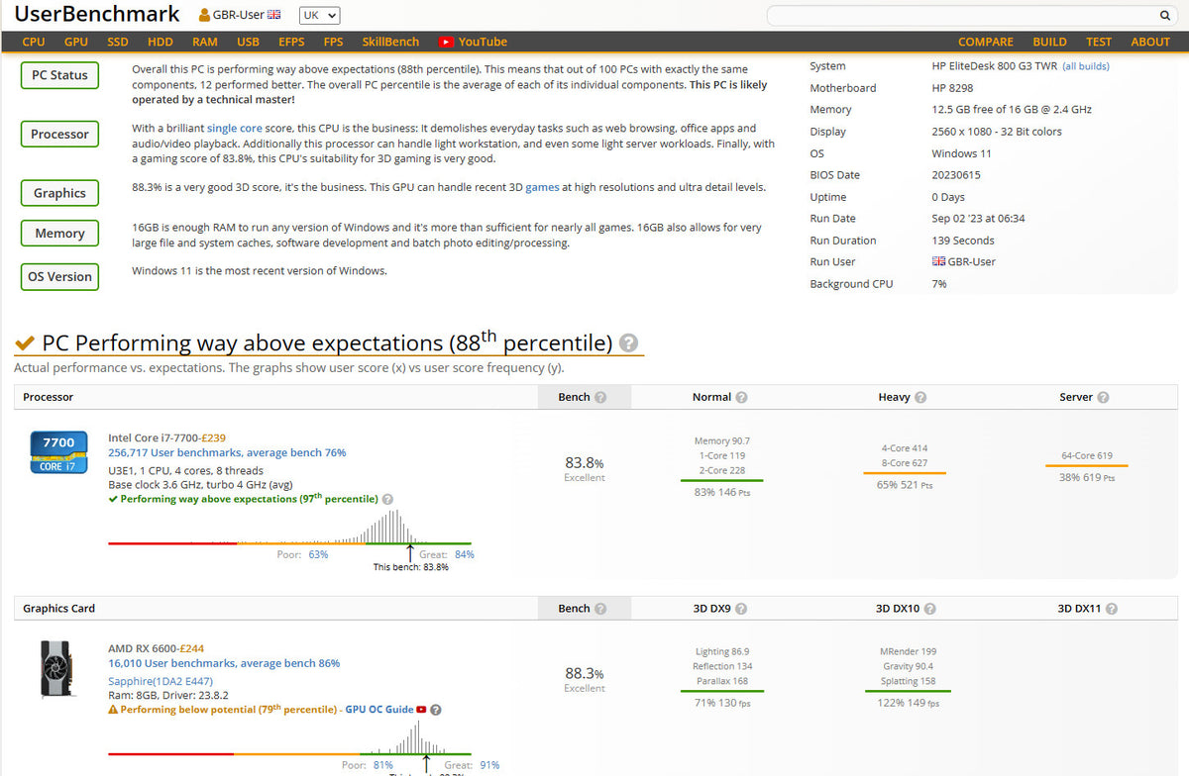The width and height of the screenshot is (1189, 776).
Task: Click into the search input field
Action: coord(962,16)
